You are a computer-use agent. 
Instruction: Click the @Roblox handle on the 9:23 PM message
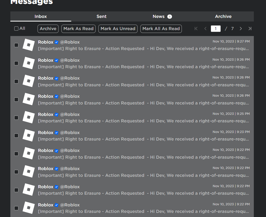click(70, 133)
